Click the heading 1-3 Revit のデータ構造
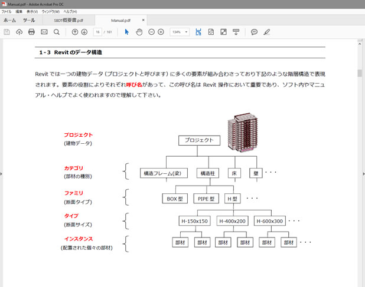This screenshot has width=365, height=287. [70, 52]
